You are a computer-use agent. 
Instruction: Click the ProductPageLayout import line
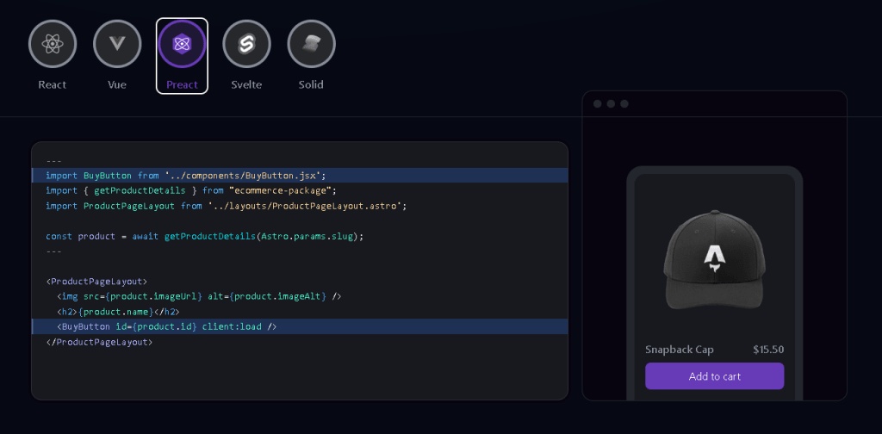(227, 206)
